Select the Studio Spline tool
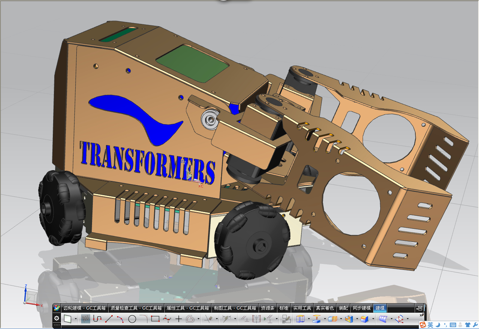 point(167,319)
